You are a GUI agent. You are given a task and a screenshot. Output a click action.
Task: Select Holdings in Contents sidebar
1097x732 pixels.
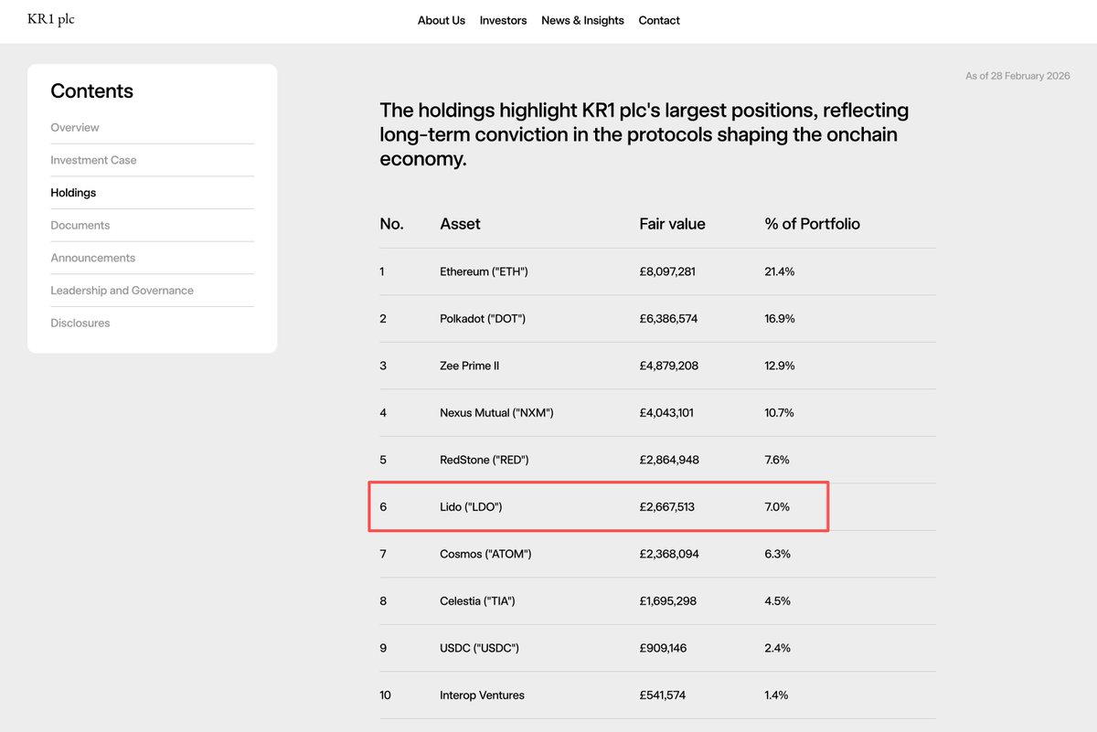coord(73,193)
